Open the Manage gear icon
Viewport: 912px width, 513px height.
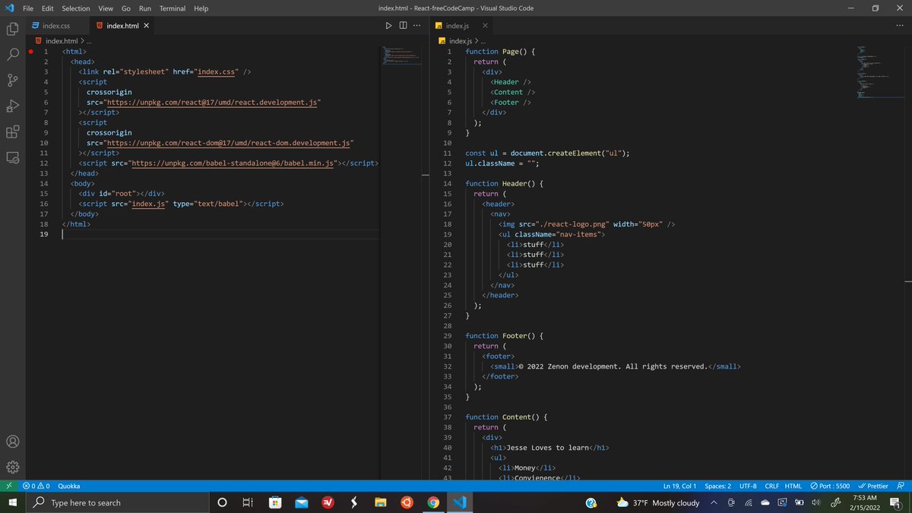pos(13,467)
